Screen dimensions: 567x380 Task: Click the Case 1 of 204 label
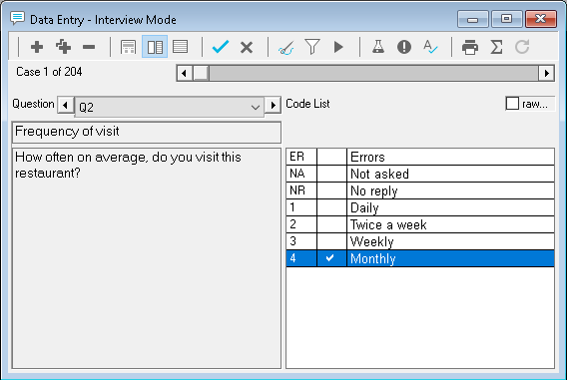(49, 72)
